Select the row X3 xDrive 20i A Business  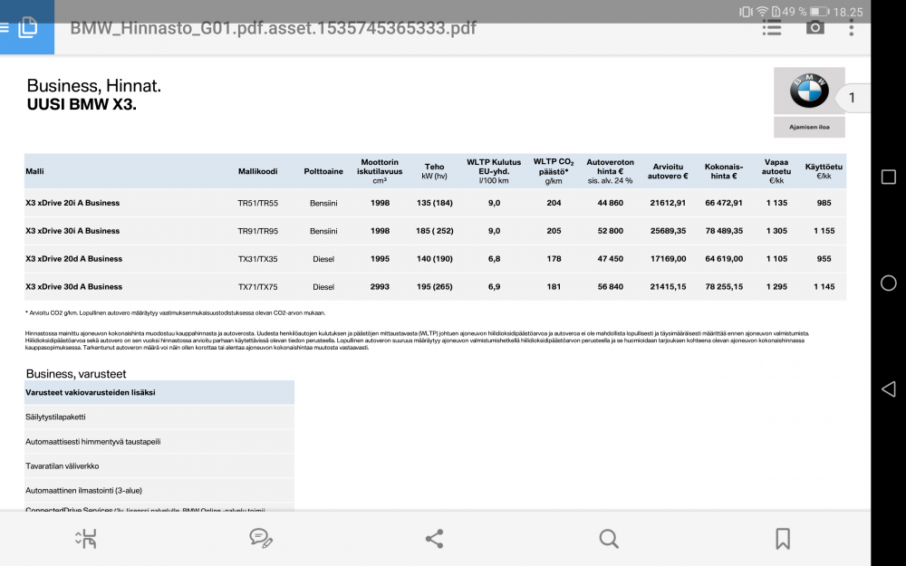click(x=435, y=203)
